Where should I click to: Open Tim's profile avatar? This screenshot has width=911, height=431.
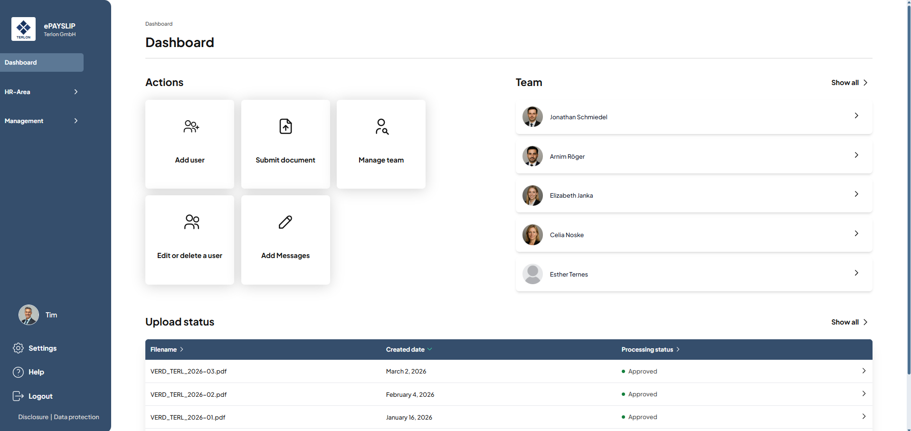(x=28, y=315)
